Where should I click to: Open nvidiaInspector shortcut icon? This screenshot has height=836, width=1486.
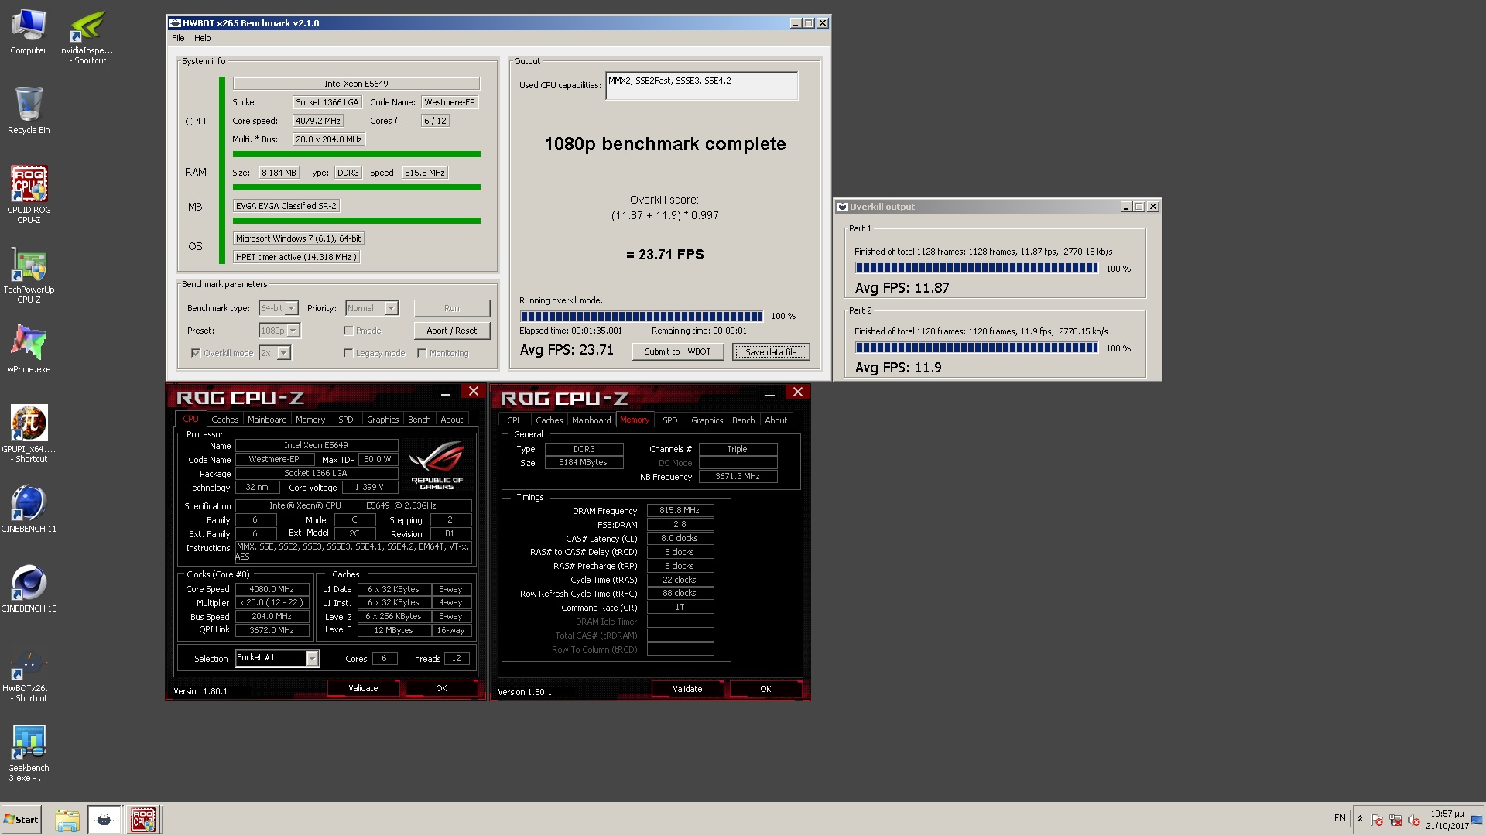pyautogui.click(x=87, y=36)
